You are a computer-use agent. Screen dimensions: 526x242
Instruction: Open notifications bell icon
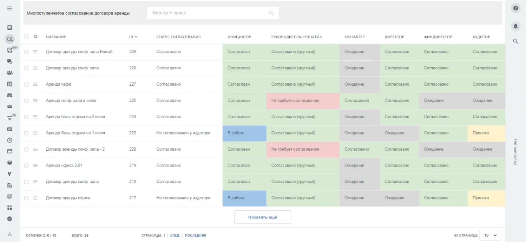point(515,26)
